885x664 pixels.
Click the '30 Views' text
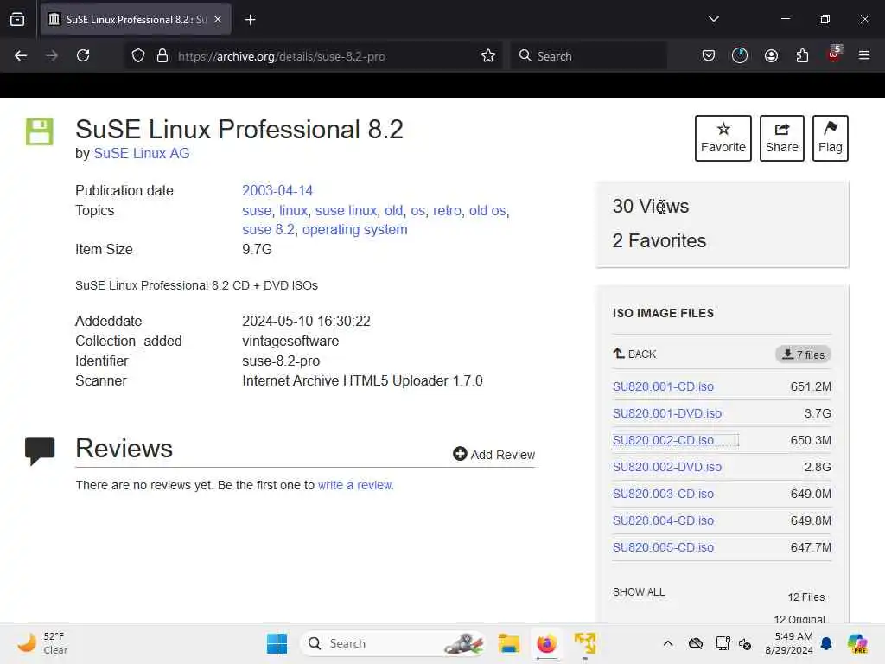pyautogui.click(x=651, y=206)
